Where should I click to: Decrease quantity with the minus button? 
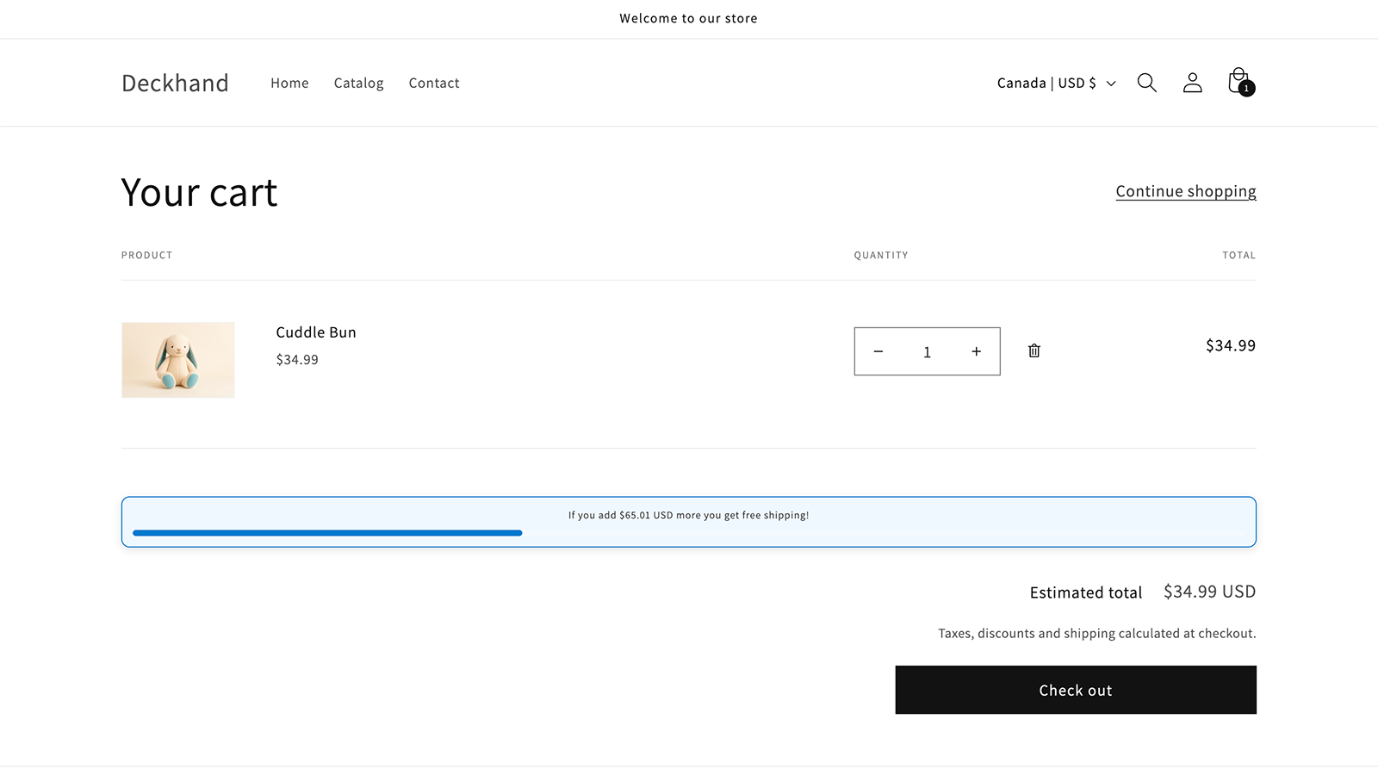[x=878, y=351]
